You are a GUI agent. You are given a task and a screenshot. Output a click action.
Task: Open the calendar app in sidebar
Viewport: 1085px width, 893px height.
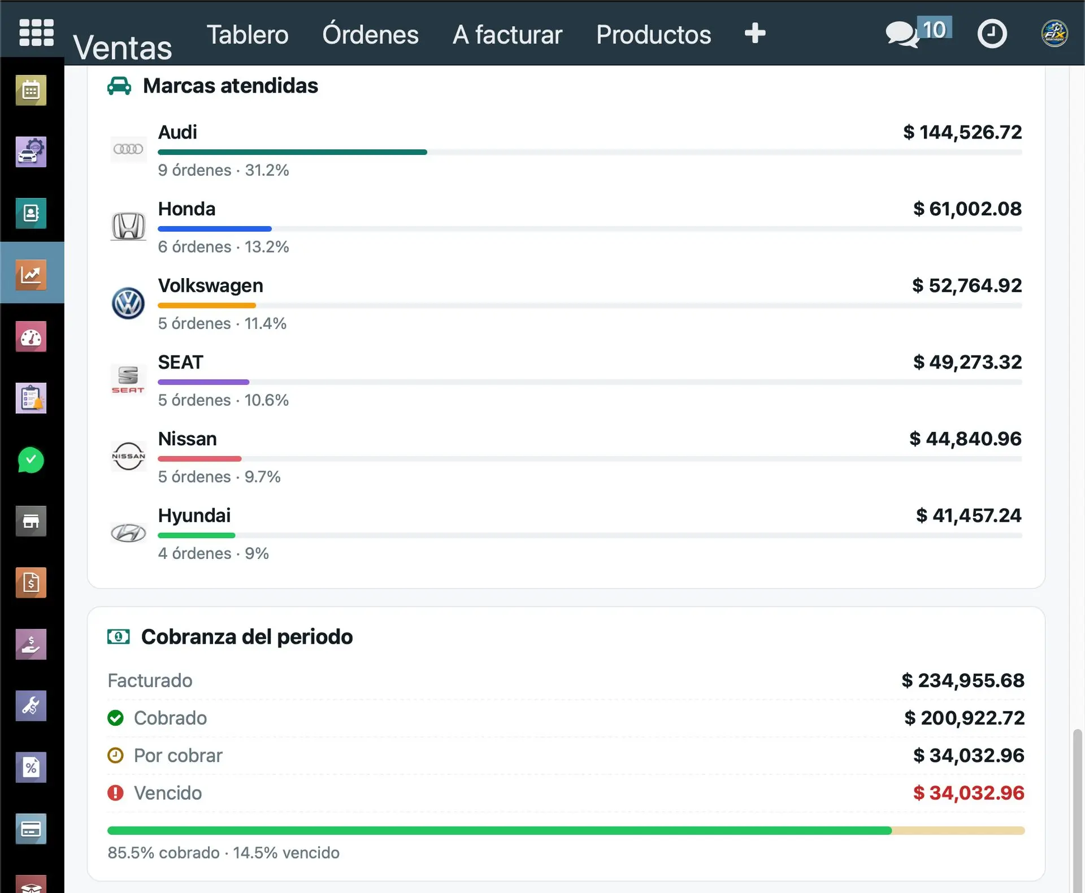[31, 90]
